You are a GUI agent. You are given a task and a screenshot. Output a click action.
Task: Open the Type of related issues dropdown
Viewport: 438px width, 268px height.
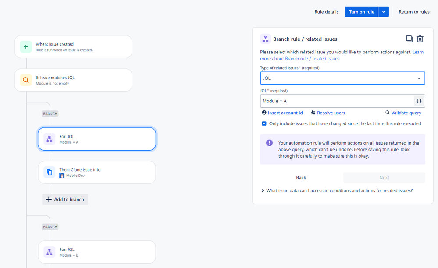[x=342, y=78]
